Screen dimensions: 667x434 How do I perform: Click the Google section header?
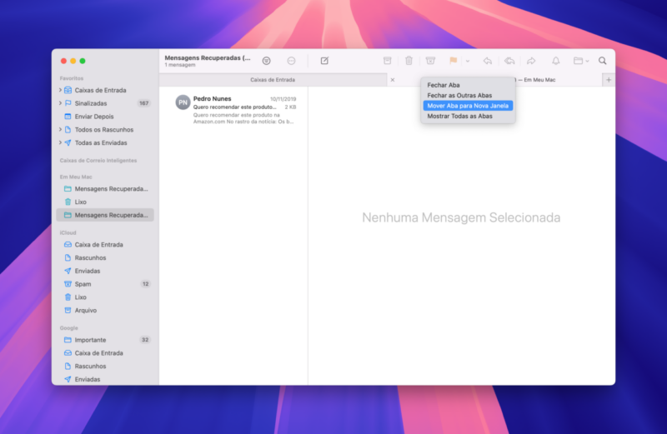tap(69, 327)
